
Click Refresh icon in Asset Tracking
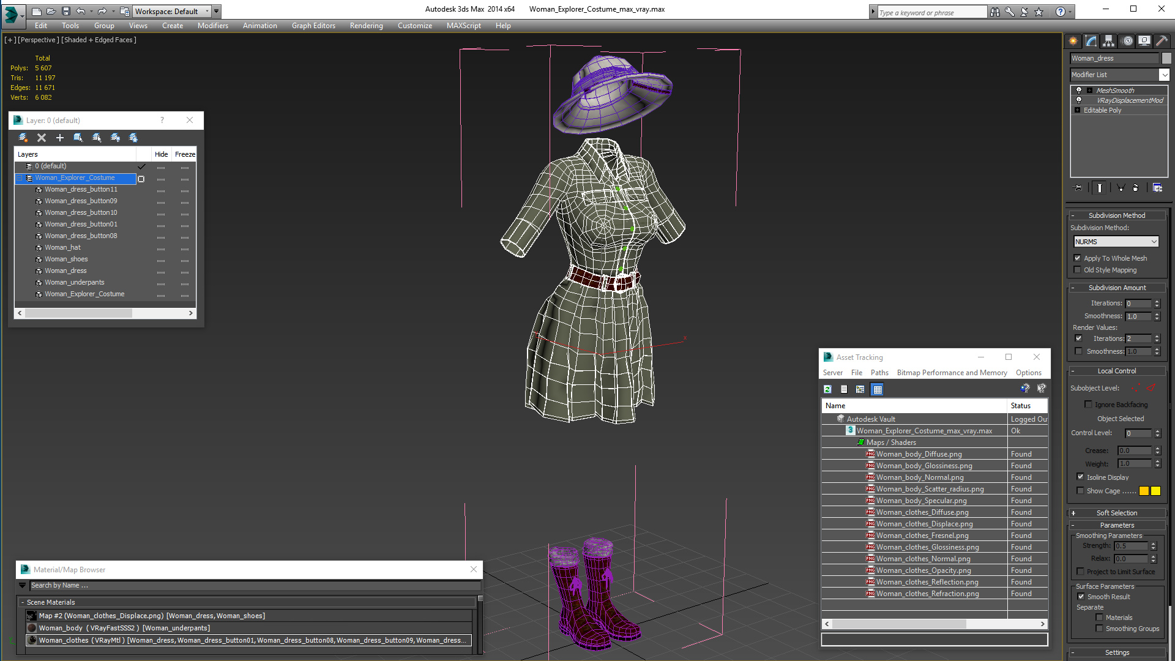[827, 389]
